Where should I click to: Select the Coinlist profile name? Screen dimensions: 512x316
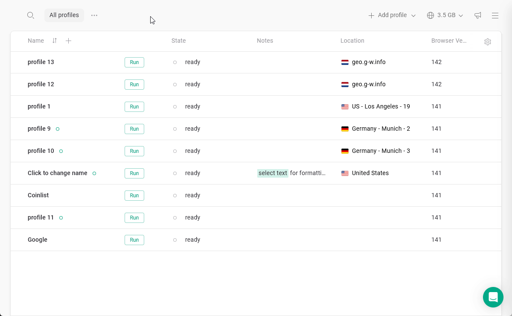(38, 195)
